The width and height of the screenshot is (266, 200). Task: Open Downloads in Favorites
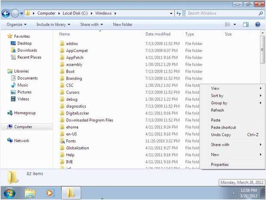(x=27, y=50)
